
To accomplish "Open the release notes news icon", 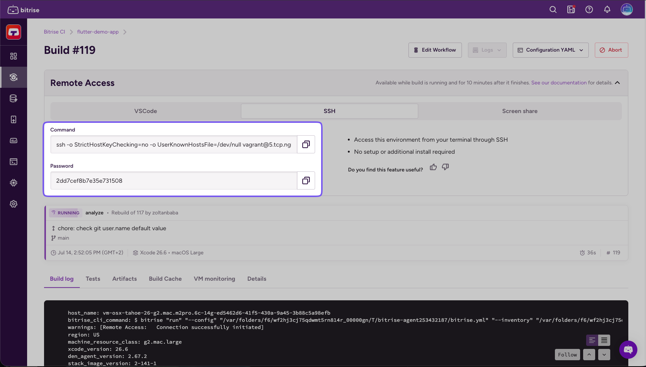I will pyautogui.click(x=571, y=9).
